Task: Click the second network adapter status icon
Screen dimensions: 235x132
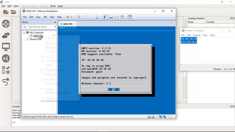Action: pyautogui.click(x=164, y=117)
